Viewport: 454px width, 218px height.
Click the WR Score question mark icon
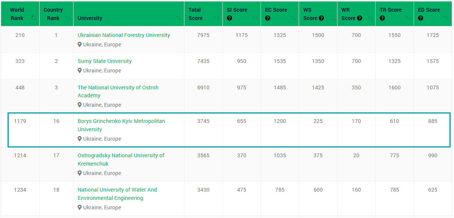tap(359, 18)
